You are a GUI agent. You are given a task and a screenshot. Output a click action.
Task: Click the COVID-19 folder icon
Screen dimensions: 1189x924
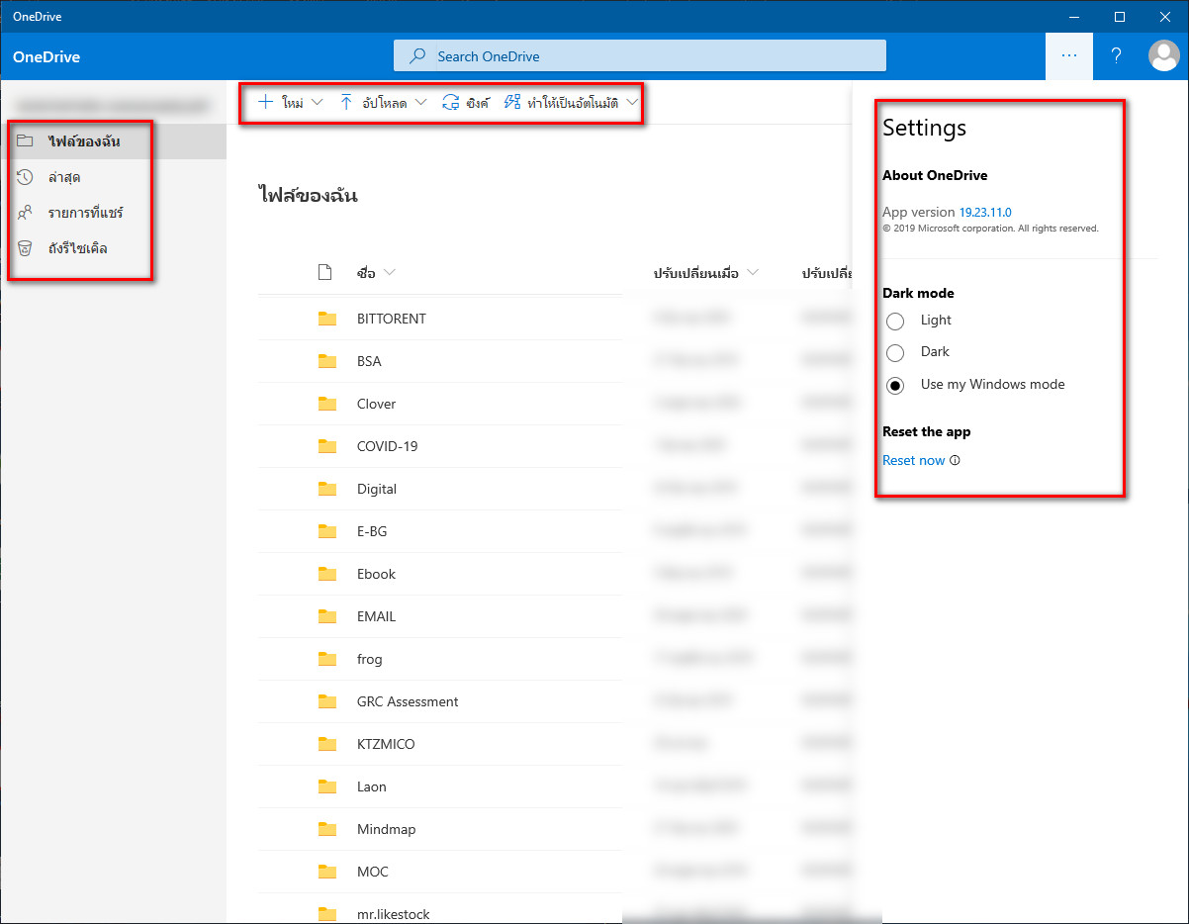tap(327, 446)
